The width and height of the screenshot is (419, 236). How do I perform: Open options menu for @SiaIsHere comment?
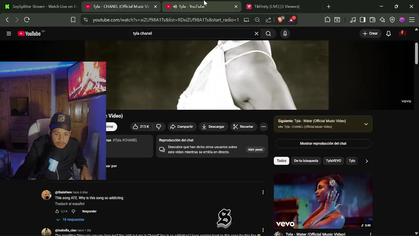tap(263, 192)
